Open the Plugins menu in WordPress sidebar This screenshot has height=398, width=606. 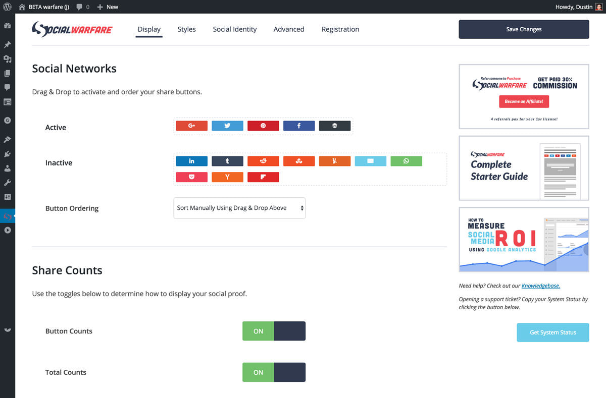pos(8,154)
